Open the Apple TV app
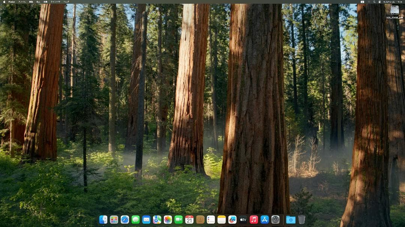The width and height of the screenshot is (405, 227). pos(243,220)
